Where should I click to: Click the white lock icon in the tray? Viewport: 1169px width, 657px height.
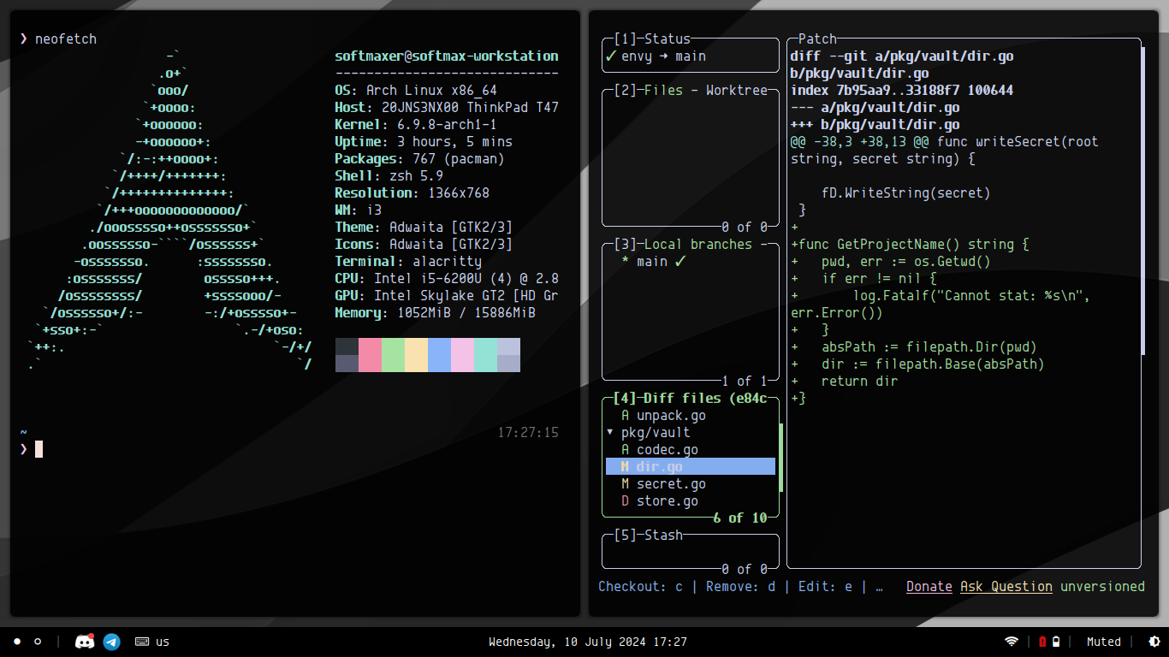pyautogui.click(x=1056, y=642)
